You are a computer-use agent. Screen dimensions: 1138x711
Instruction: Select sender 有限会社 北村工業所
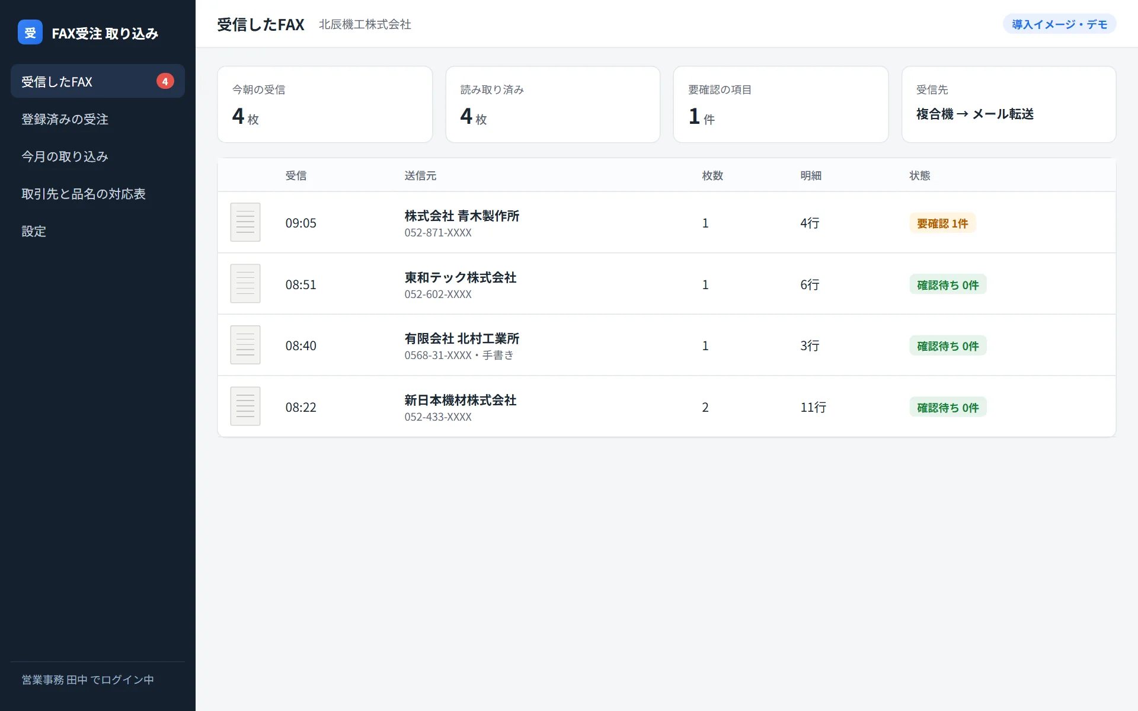[462, 338]
